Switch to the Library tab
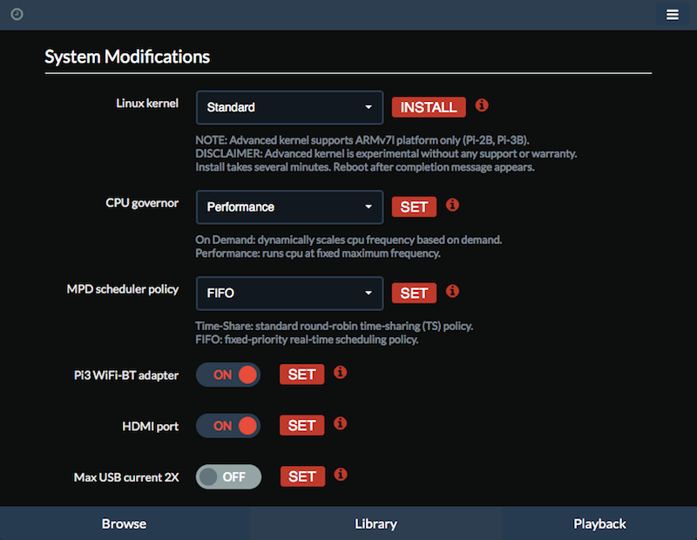 [376, 523]
